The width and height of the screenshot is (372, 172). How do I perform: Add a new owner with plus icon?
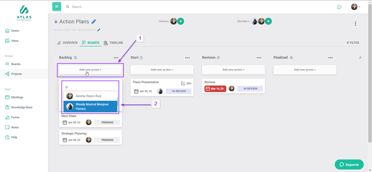[181, 21]
